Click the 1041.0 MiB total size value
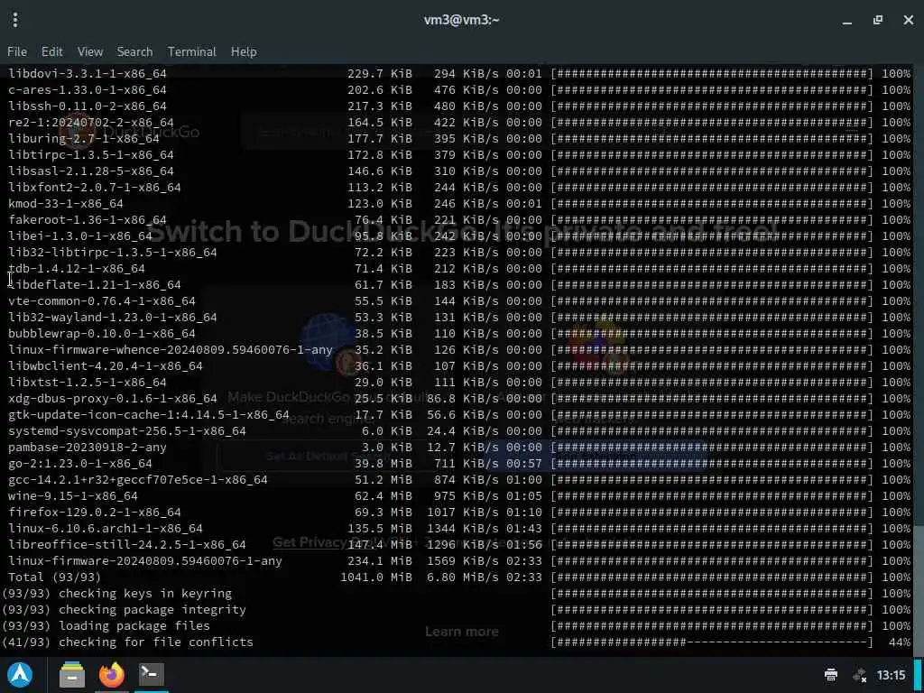 pyautogui.click(x=376, y=577)
